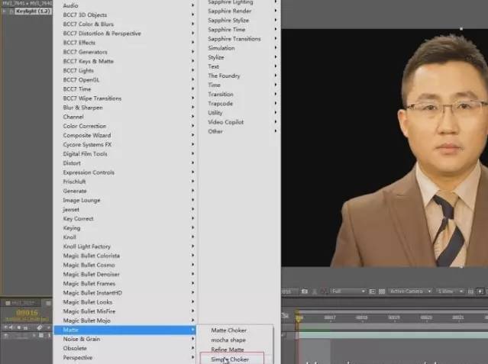
Task: Open the Keying effects submenu
Action: (x=124, y=228)
